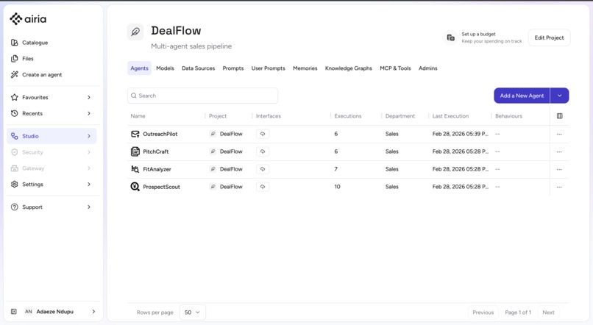Click OutreachPilot's interface icon
This screenshot has width=593, height=325.
tap(263, 134)
